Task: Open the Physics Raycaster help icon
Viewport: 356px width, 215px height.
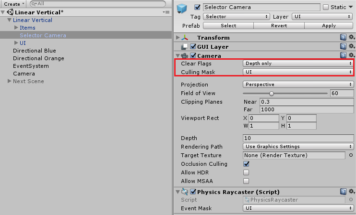Action: tap(343, 192)
